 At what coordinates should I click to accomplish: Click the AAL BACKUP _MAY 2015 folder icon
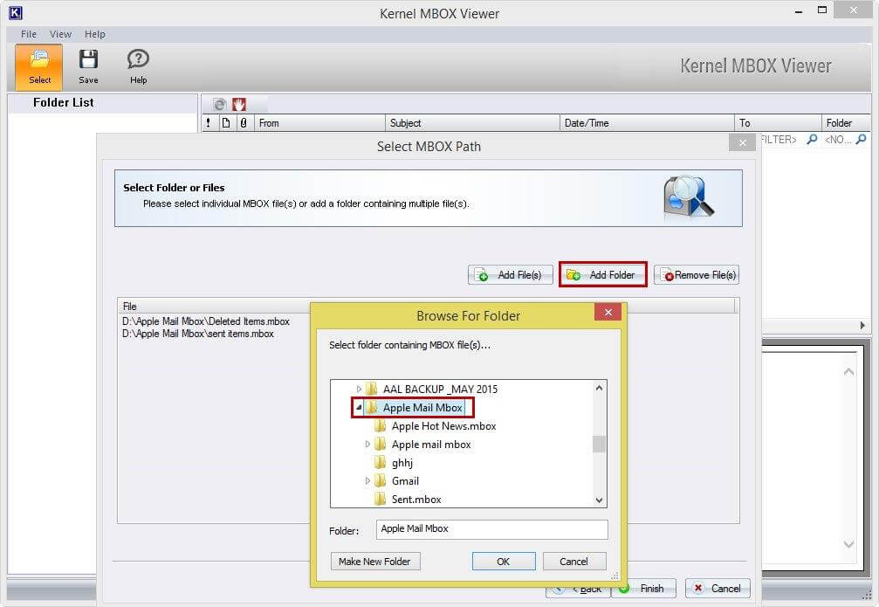coord(371,389)
